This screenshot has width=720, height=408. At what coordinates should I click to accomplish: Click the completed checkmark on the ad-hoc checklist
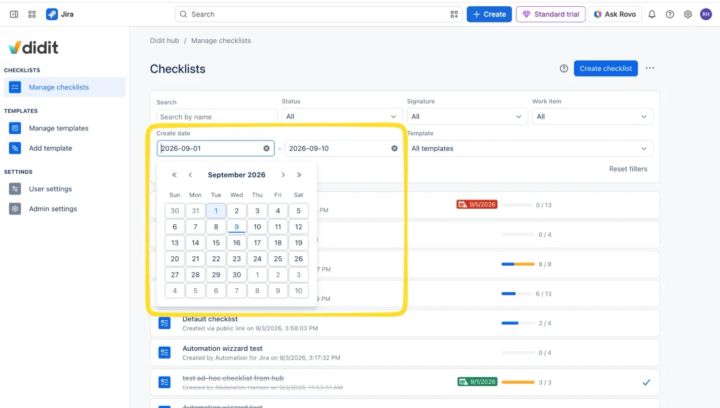[646, 382]
